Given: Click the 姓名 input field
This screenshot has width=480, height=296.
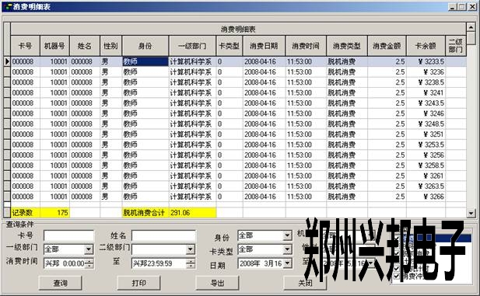Looking at the screenshot, I should pyautogui.click(x=163, y=235).
